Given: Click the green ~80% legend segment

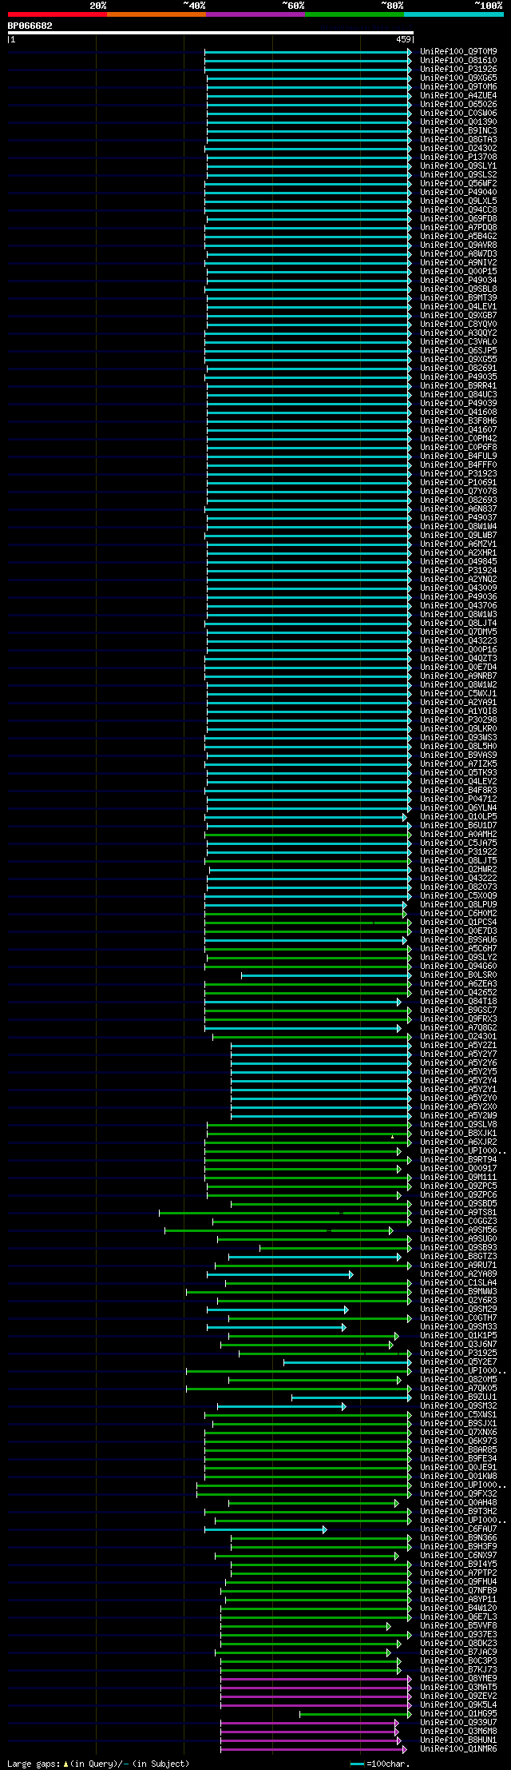Looking at the screenshot, I should pyautogui.click(x=355, y=14).
